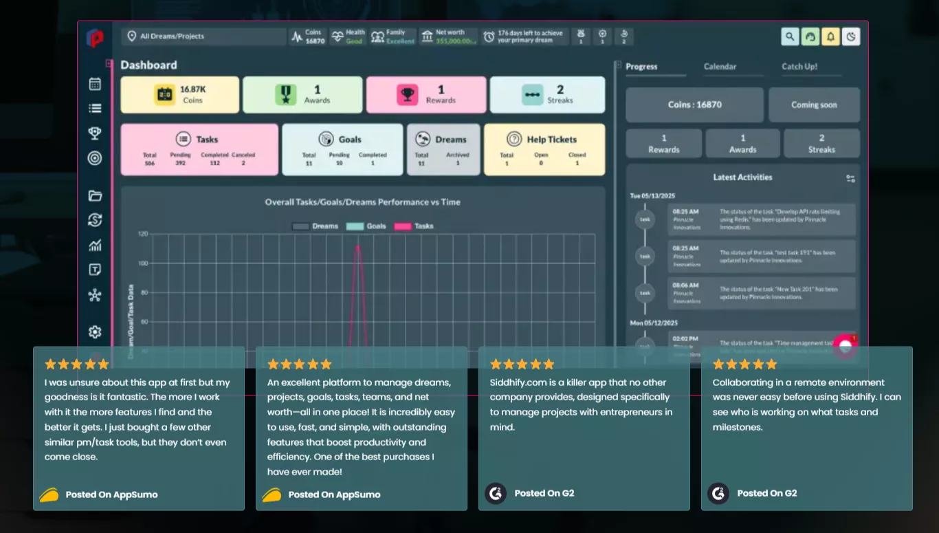The height and width of the screenshot is (533, 939).
Task: Click the 1 Awards button in Progress panel
Action: coord(742,144)
